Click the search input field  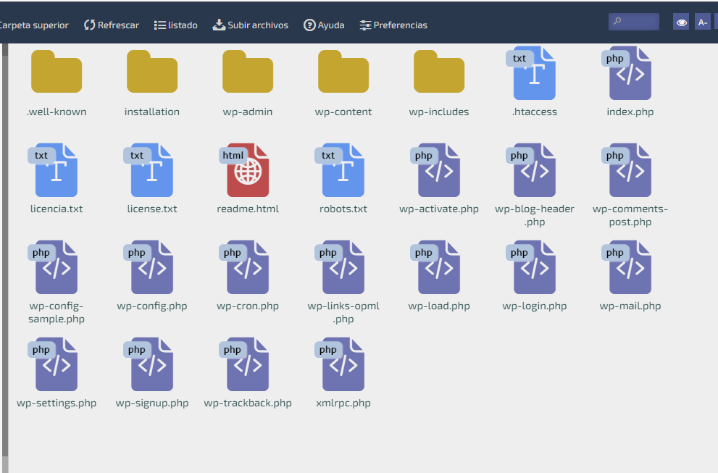(634, 22)
